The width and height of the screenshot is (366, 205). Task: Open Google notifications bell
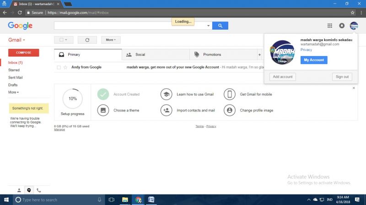point(342,26)
